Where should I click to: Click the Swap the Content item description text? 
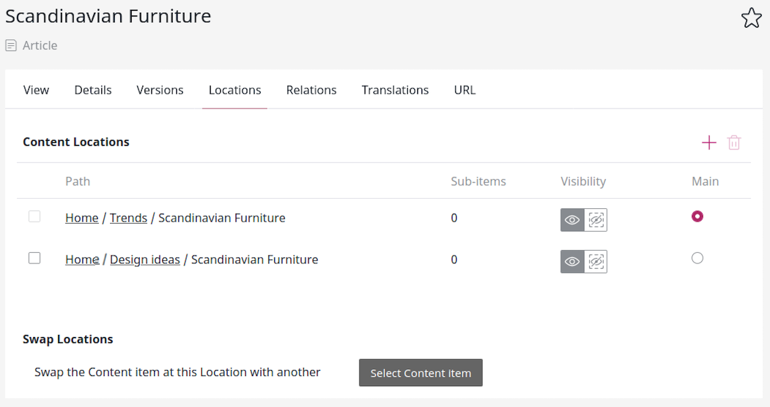point(177,372)
